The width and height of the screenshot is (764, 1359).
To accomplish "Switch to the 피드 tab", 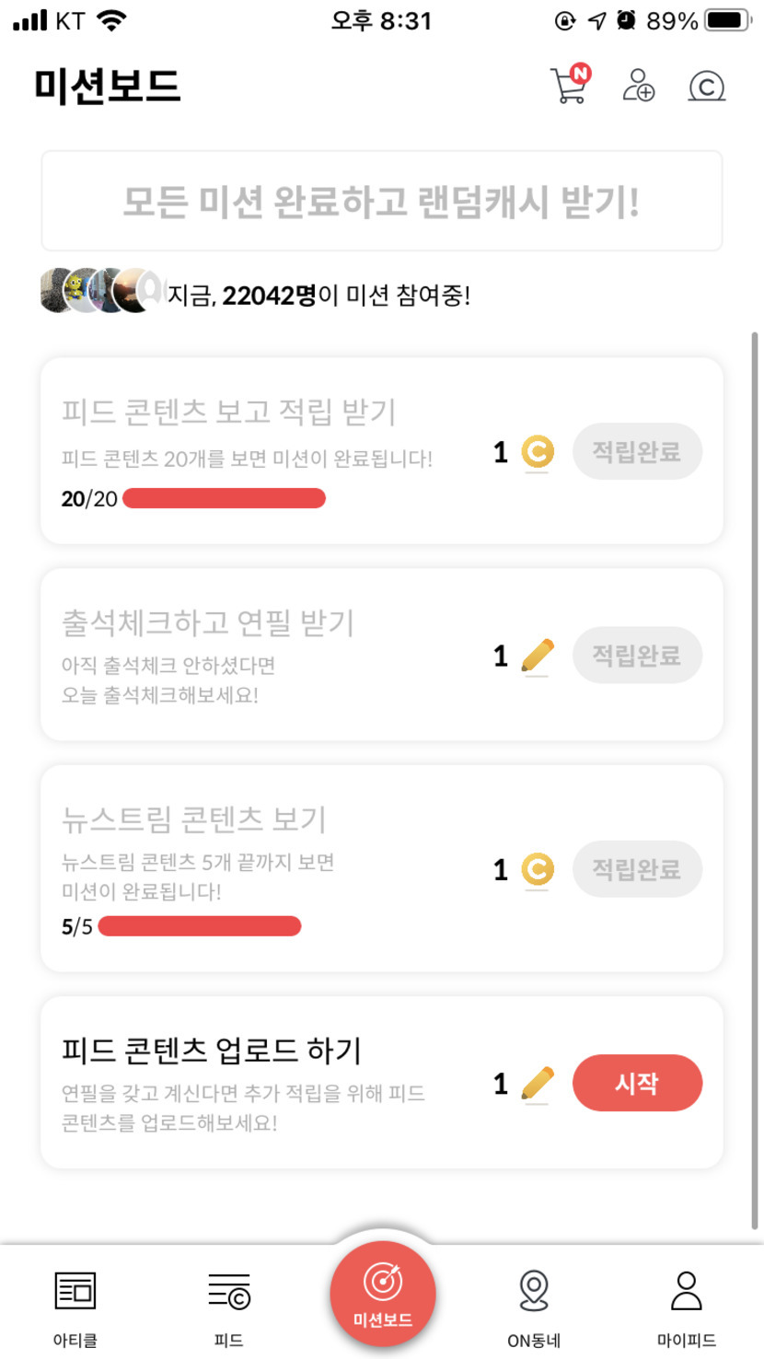I will (228, 1306).
